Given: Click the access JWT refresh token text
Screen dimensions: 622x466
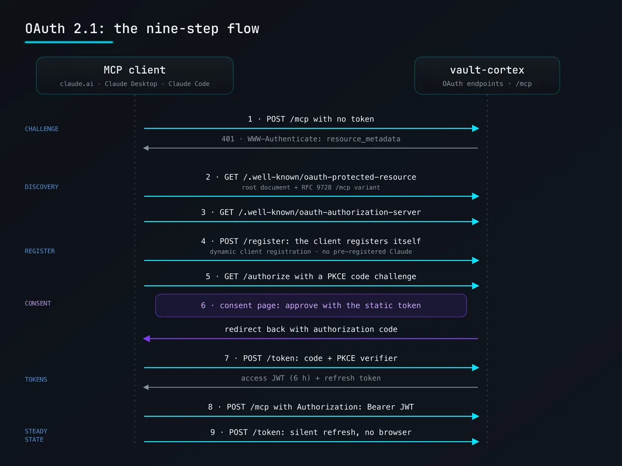Looking at the screenshot, I should pyautogui.click(x=311, y=378).
